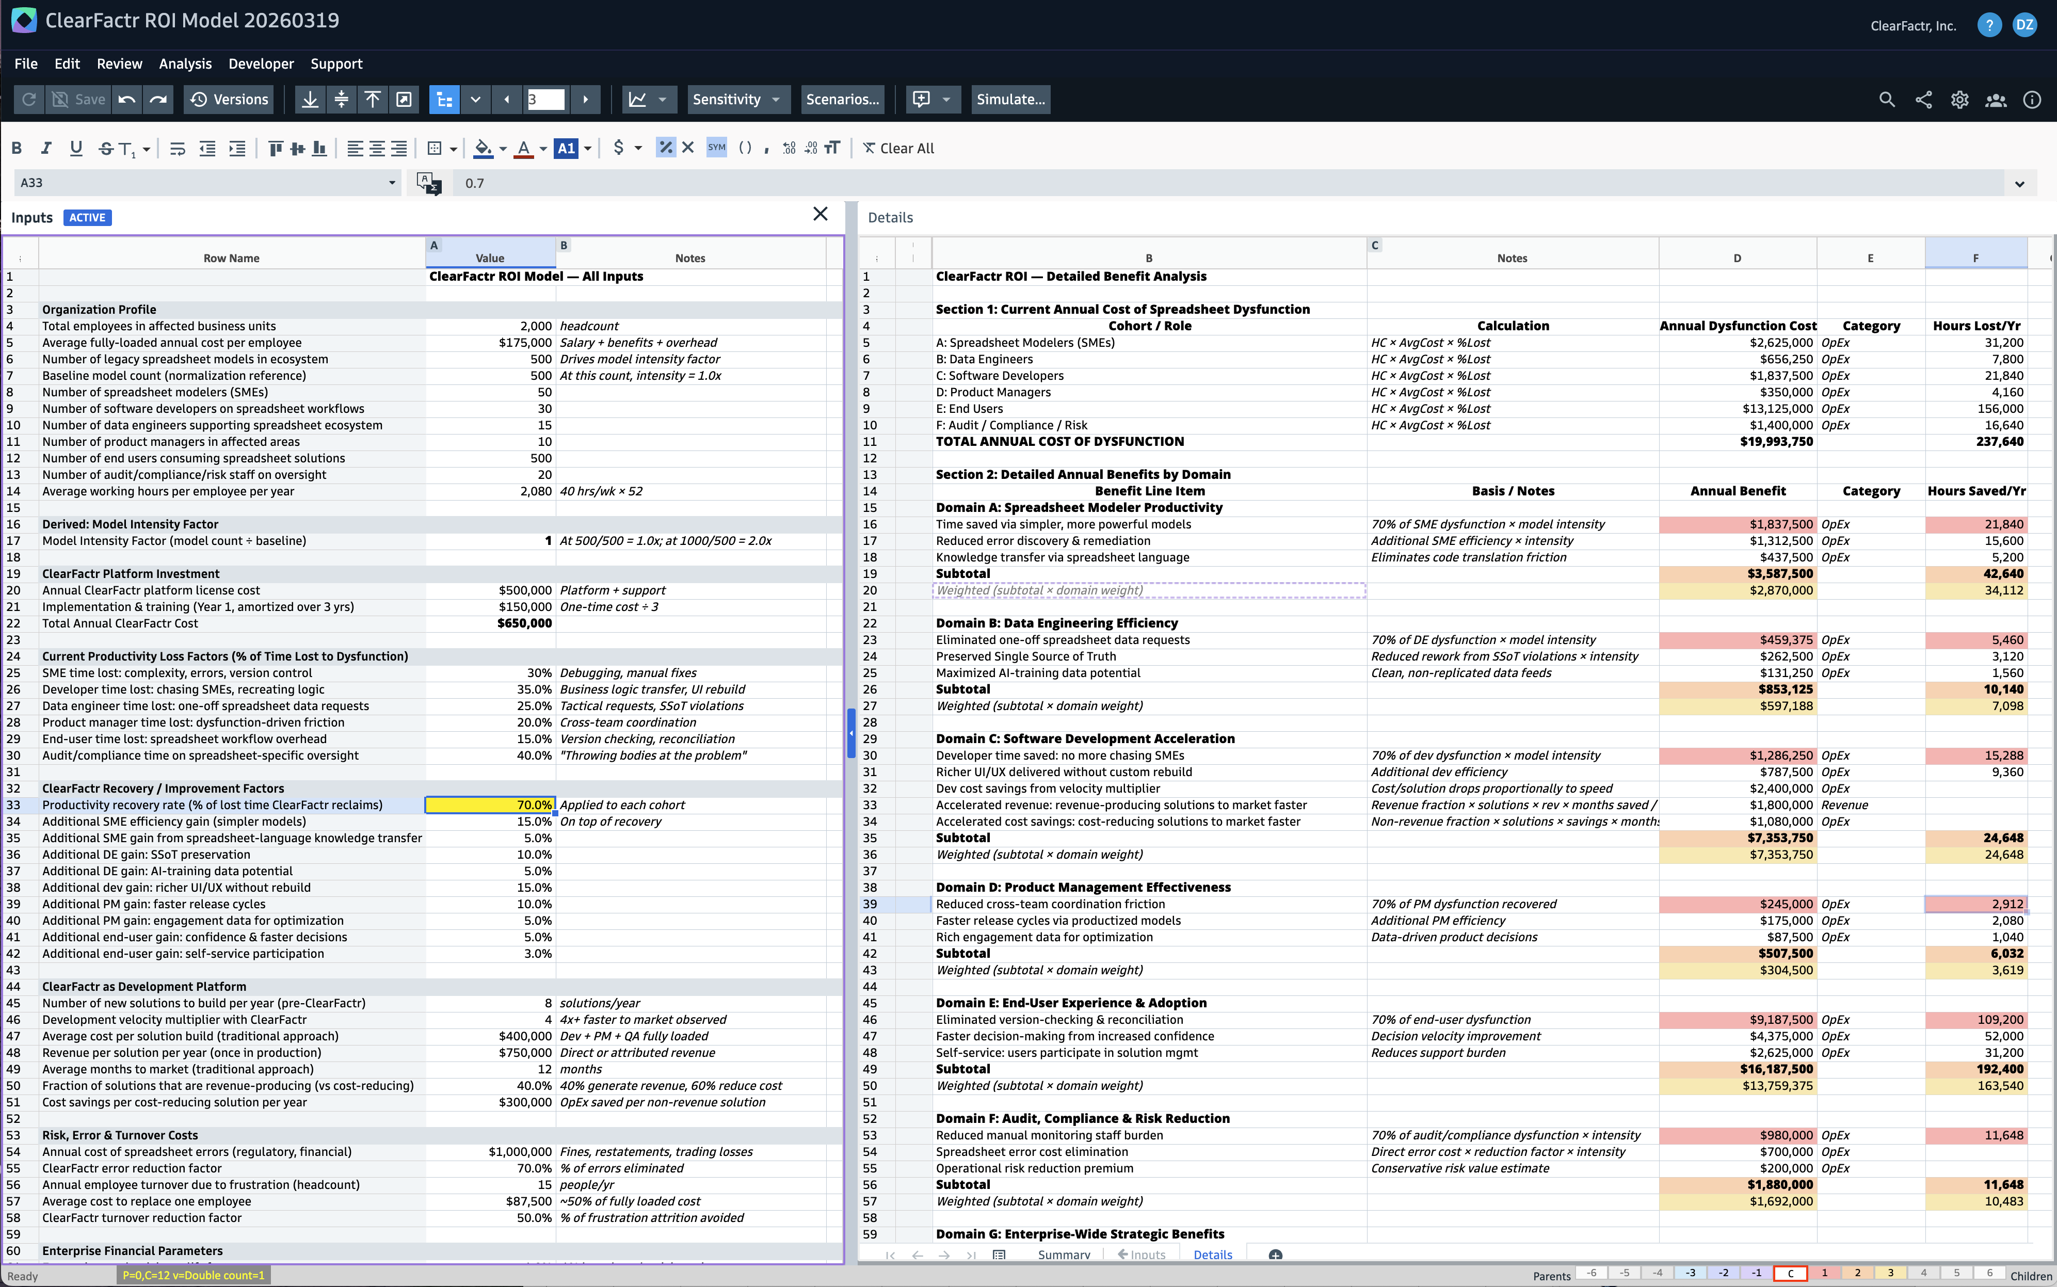Click the Redo icon in the toolbar
Image resolution: width=2057 pixels, height=1287 pixels.
158,100
